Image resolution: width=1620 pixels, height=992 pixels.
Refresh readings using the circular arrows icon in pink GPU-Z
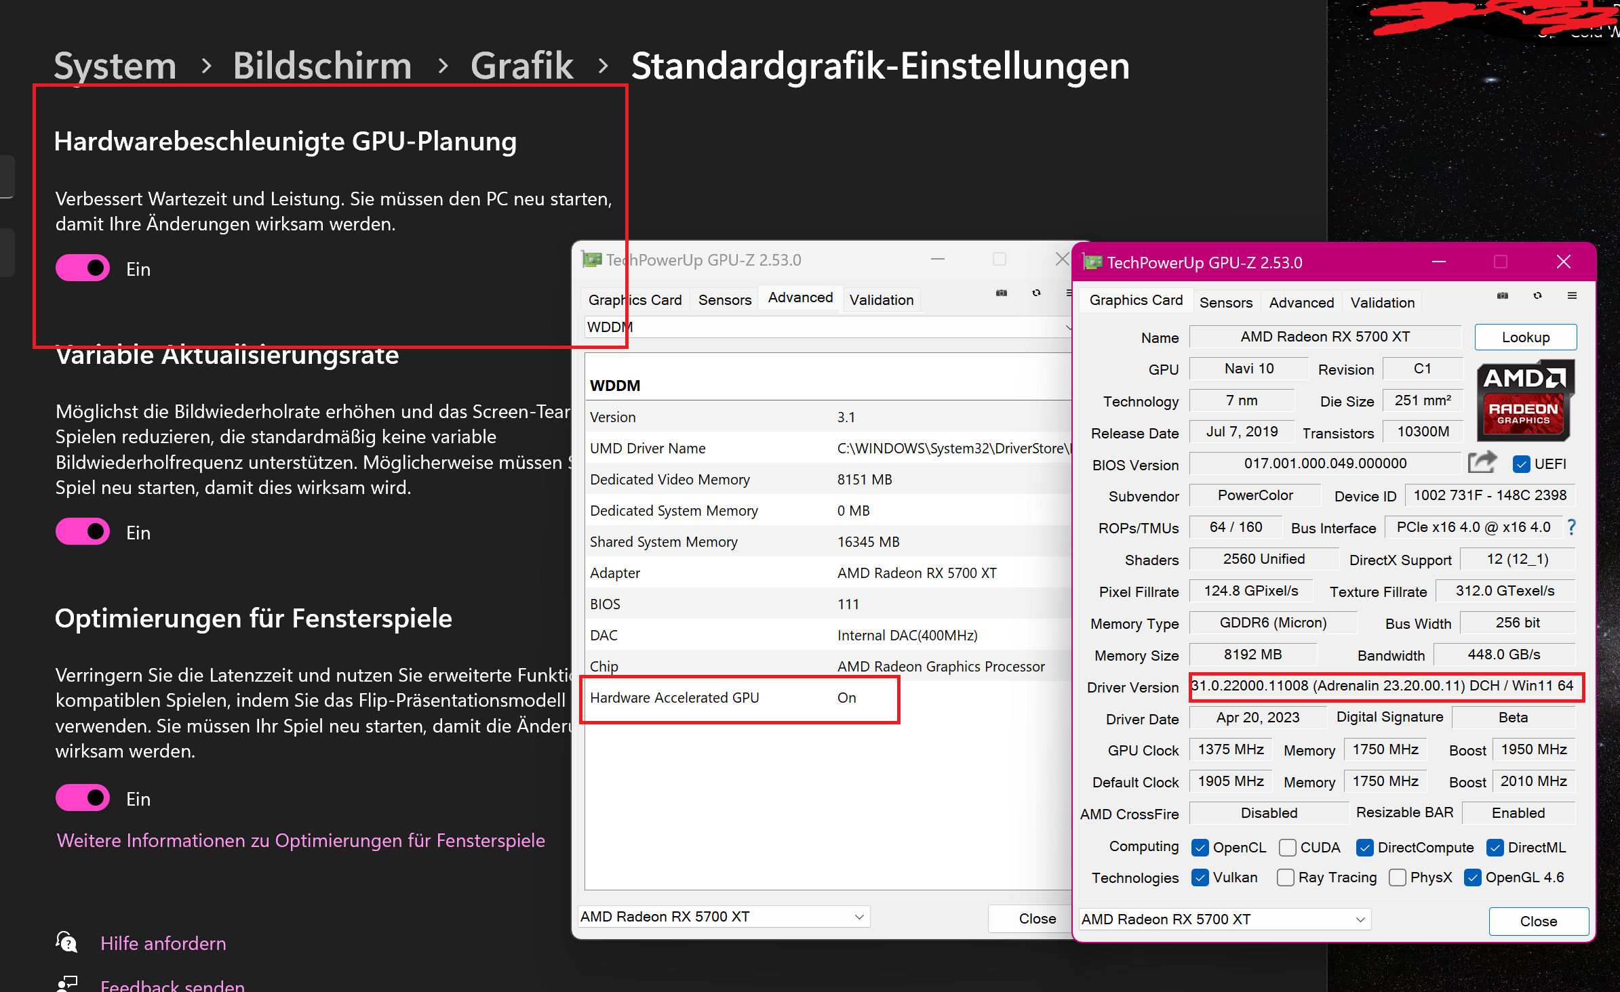(x=1537, y=295)
